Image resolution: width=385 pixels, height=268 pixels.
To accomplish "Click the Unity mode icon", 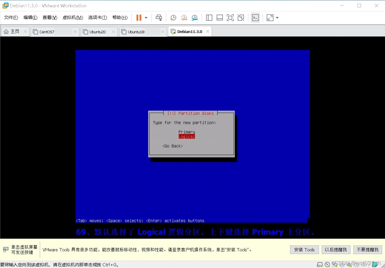I will coord(241,18).
